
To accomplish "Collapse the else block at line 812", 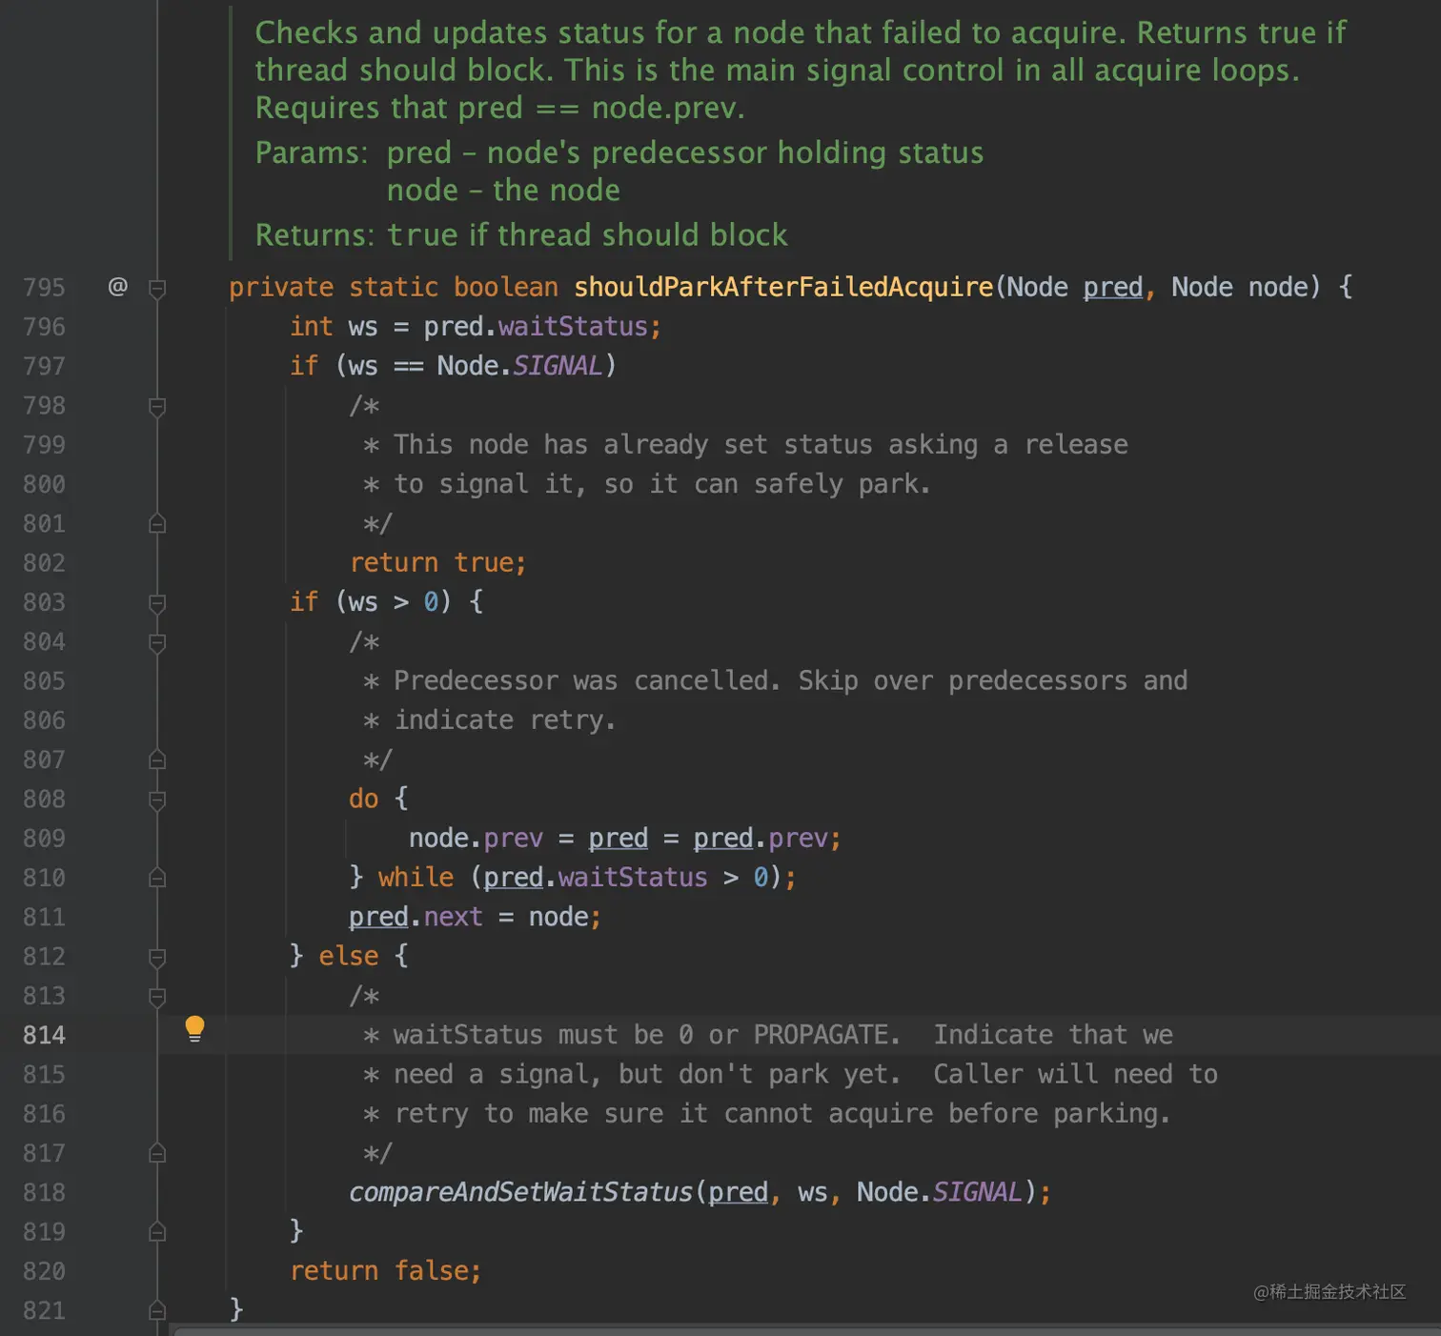I will coord(158,958).
